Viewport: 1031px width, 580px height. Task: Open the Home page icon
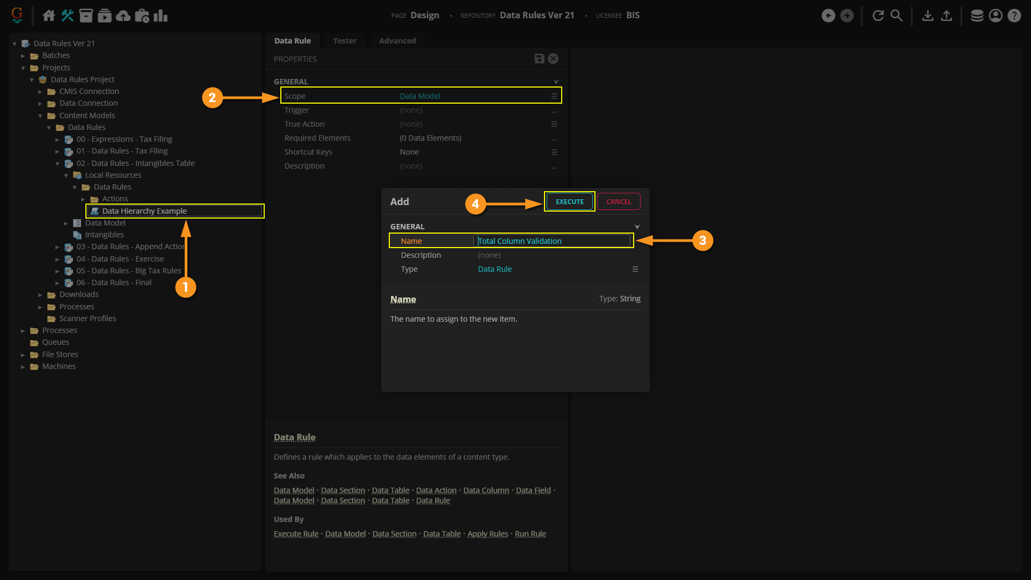[x=49, y=16]
